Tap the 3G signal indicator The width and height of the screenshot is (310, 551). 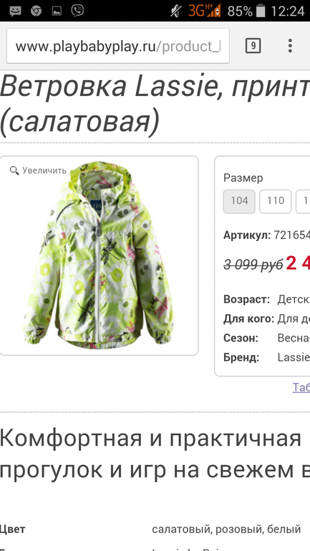(204, 11)
